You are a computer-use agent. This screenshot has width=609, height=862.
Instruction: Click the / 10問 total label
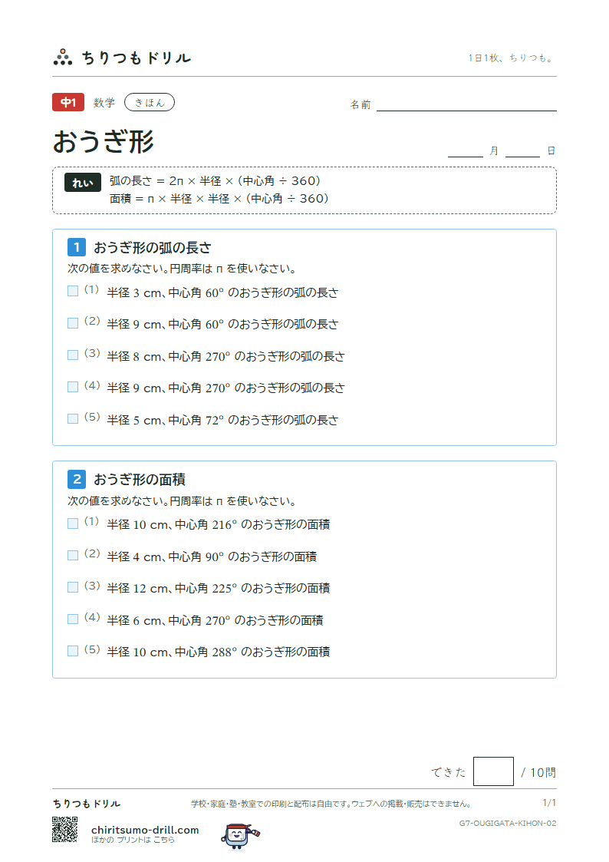[x=538, y=772]
